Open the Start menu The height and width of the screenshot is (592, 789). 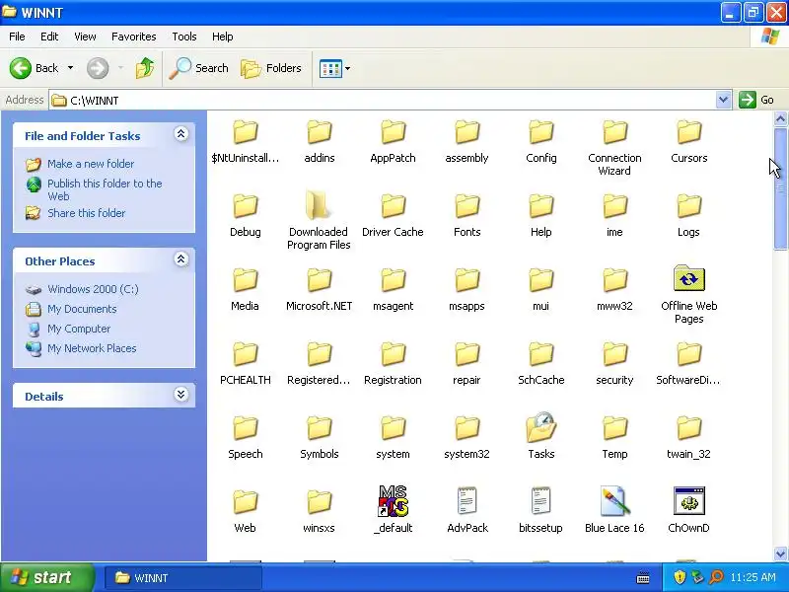click(46, 577)
